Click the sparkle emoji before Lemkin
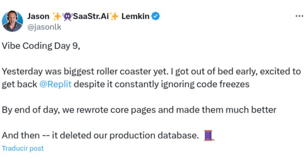 coord(114,16)
